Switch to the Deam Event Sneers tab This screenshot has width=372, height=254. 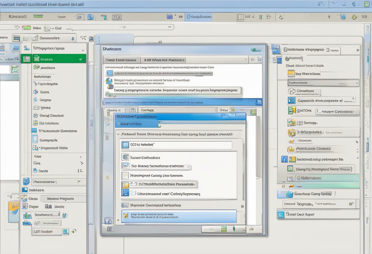(x=121, y=60)
